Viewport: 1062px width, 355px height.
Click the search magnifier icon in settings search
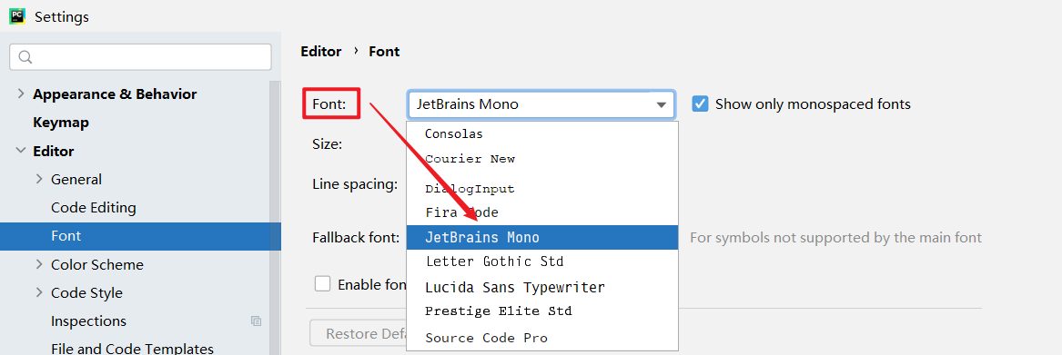[x=25, y=57]
